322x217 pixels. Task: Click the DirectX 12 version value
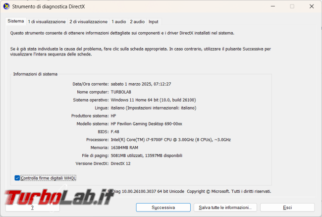pos(120,163)
